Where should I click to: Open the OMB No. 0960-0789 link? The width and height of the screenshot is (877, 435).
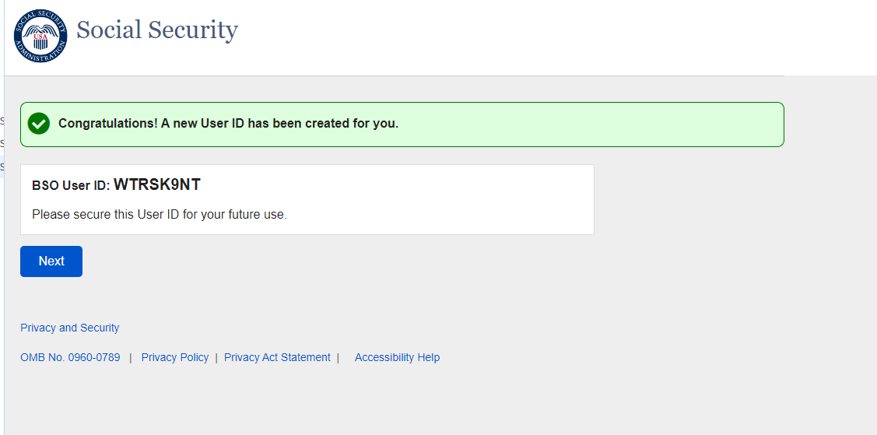(x=70, y=357)
